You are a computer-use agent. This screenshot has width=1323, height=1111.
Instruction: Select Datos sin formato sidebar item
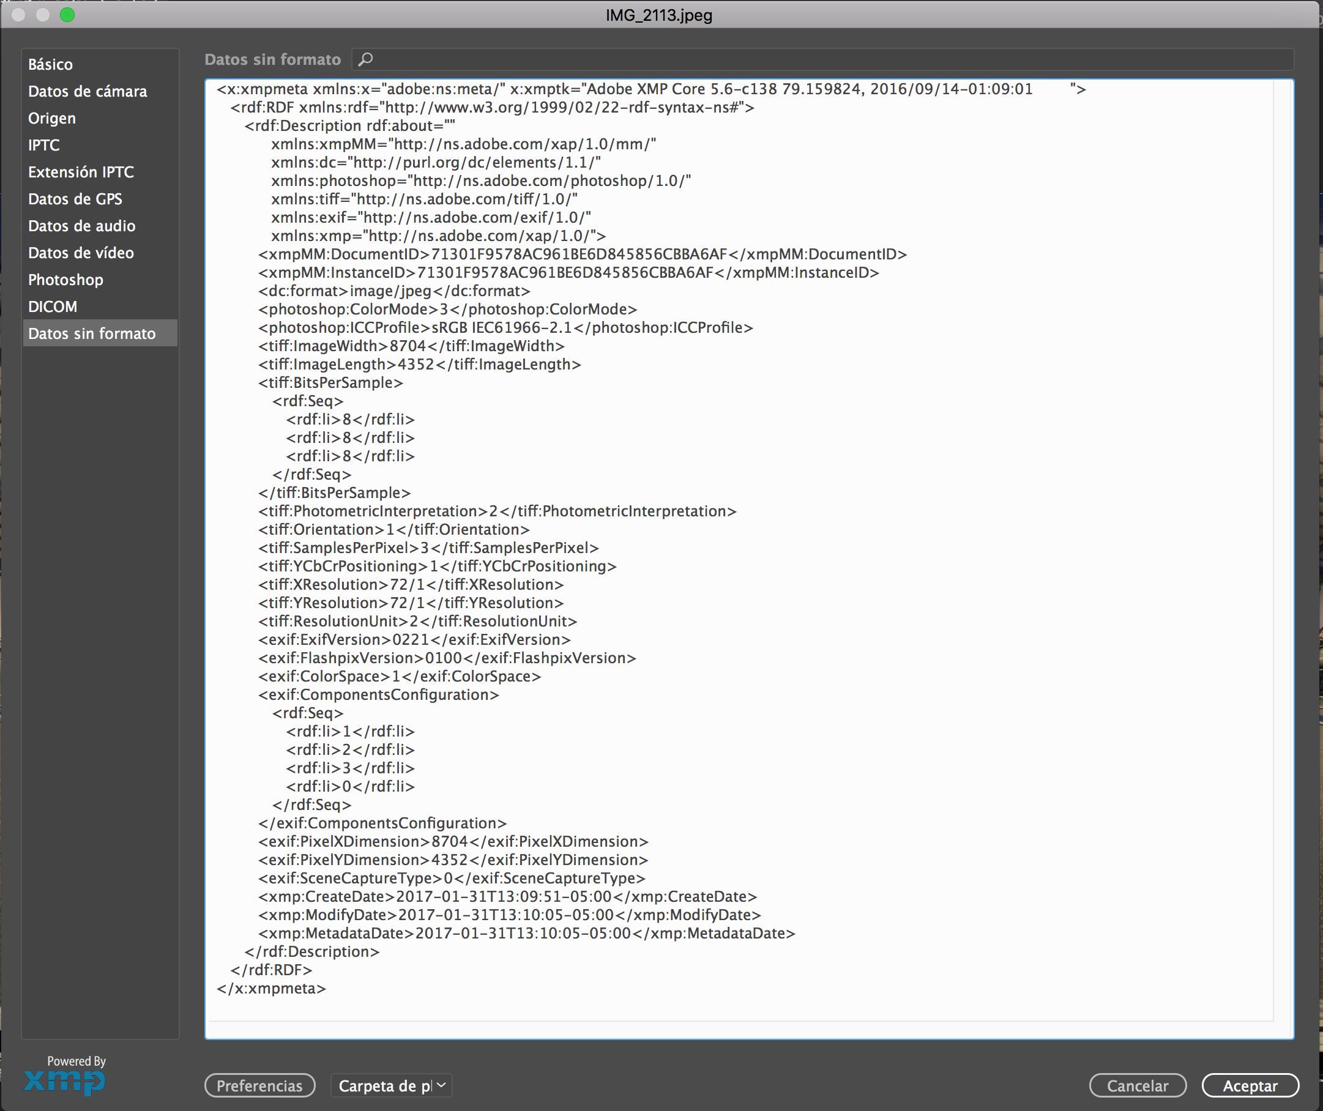click(92, 334)
